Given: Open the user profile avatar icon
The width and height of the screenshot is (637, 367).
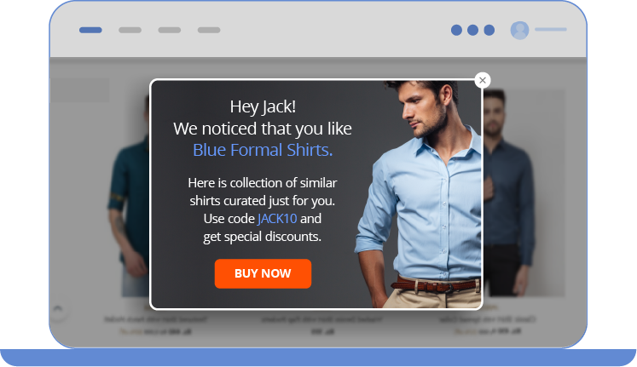Looking at the screenshot, I should 519,30.
